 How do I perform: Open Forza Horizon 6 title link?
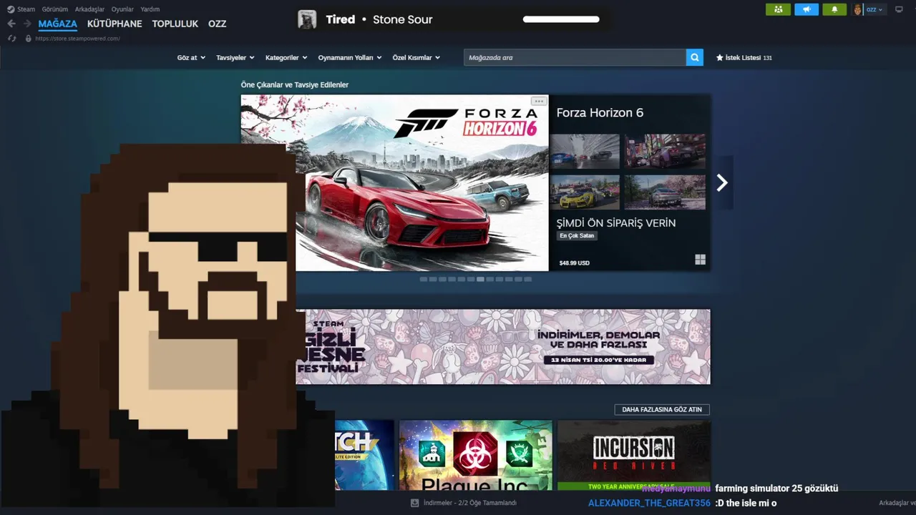click(x=600, y=112)
